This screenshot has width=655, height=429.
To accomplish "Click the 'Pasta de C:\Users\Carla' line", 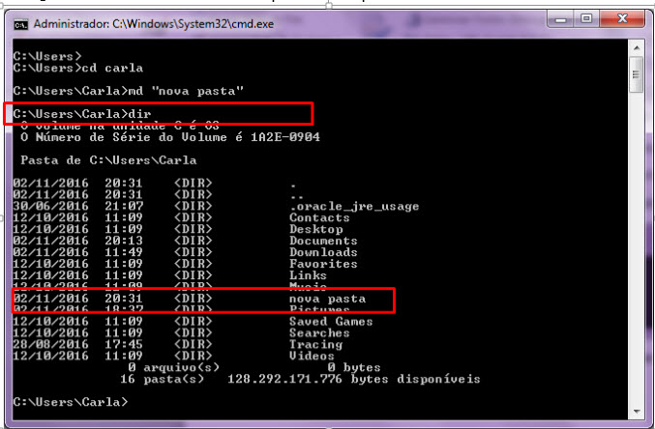I will click(x=108, y=160).
